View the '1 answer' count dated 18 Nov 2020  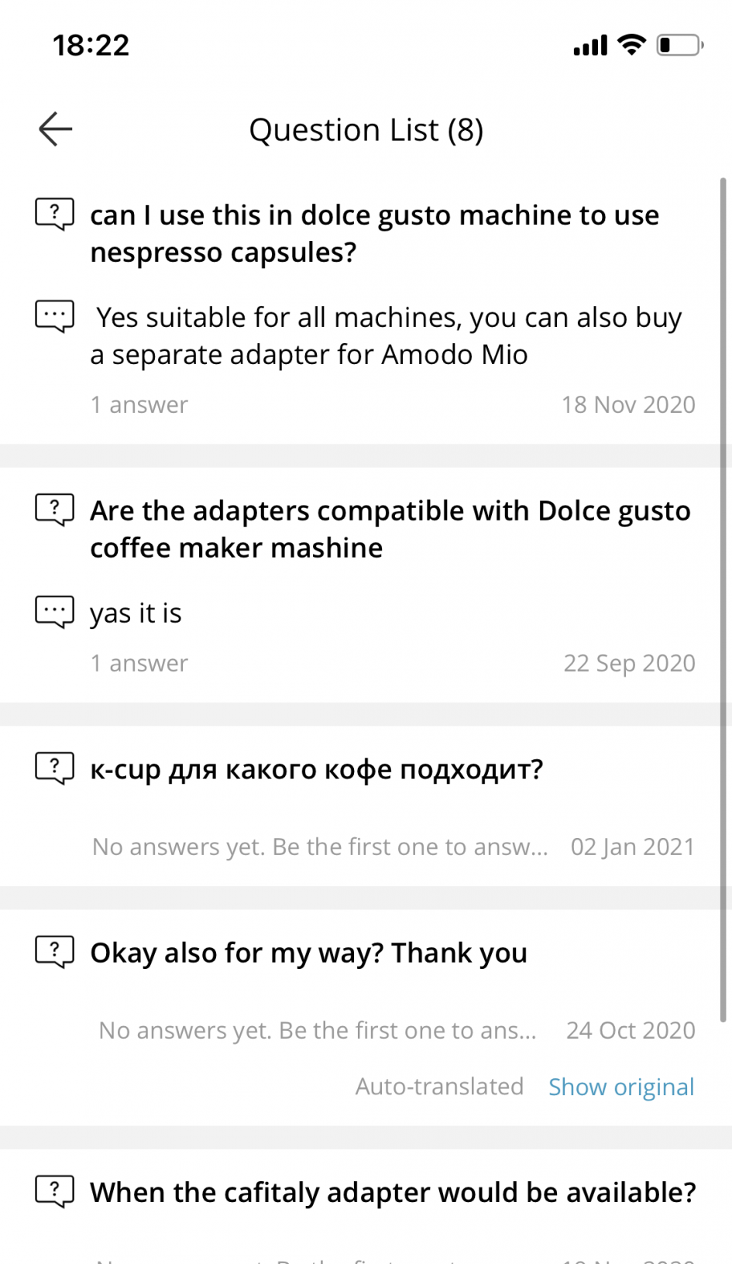click(139, 404)
